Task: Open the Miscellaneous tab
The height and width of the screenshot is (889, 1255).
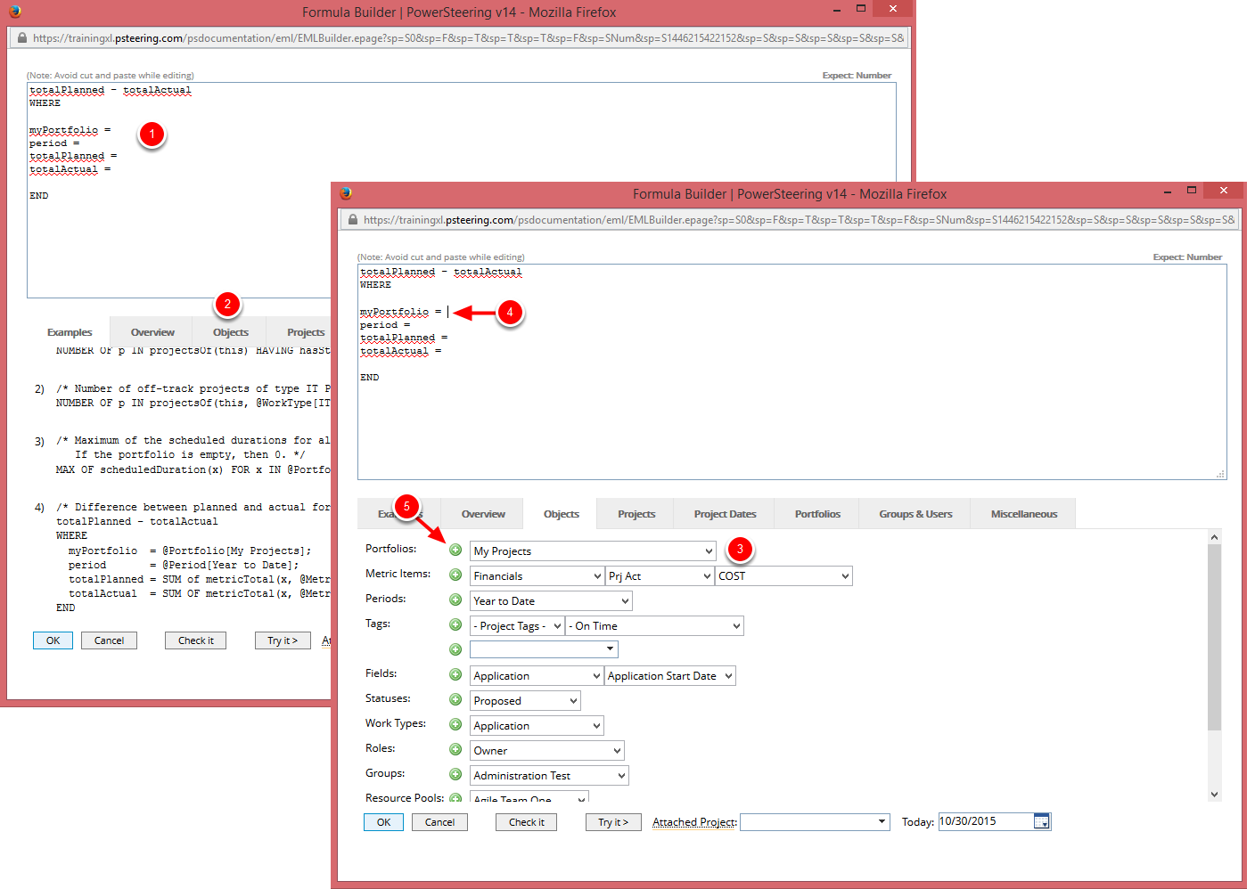Action: tap(1024, 514)
